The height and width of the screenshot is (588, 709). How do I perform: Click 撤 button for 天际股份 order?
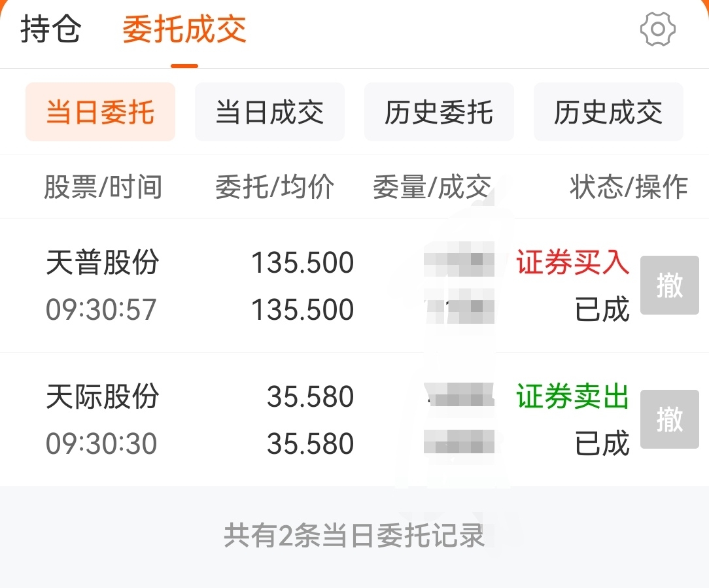(669, 419)
